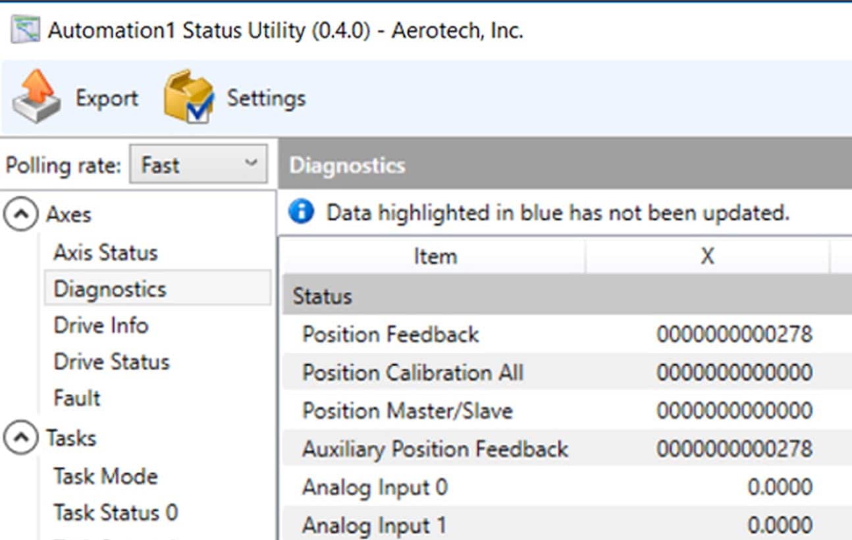852x540 pixels.
Task: Select the Task Mode entry
Action: pyautogui.click(x=105, y=475)
